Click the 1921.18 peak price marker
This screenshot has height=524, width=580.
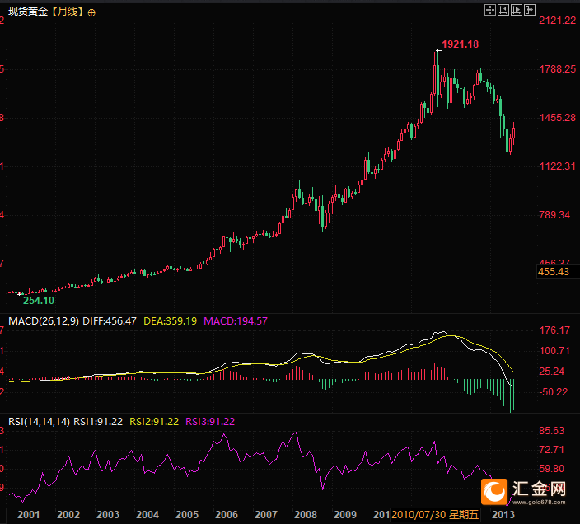click(460, 44)
